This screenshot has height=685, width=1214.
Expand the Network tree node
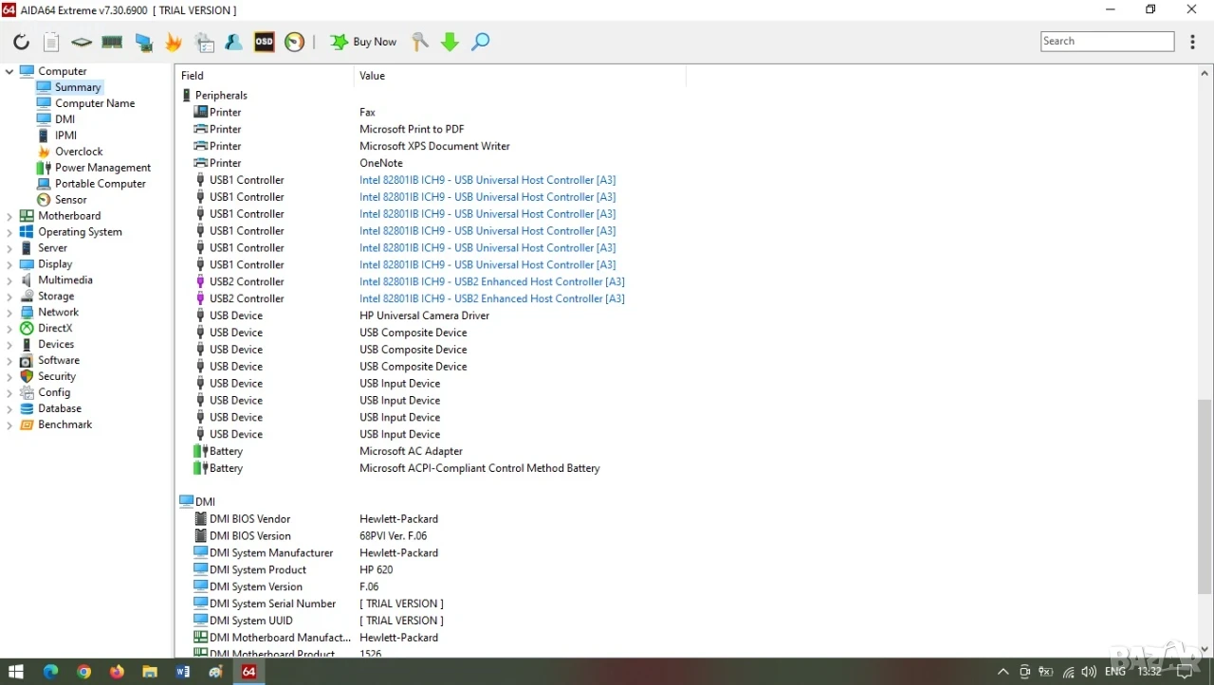(9, 313)
